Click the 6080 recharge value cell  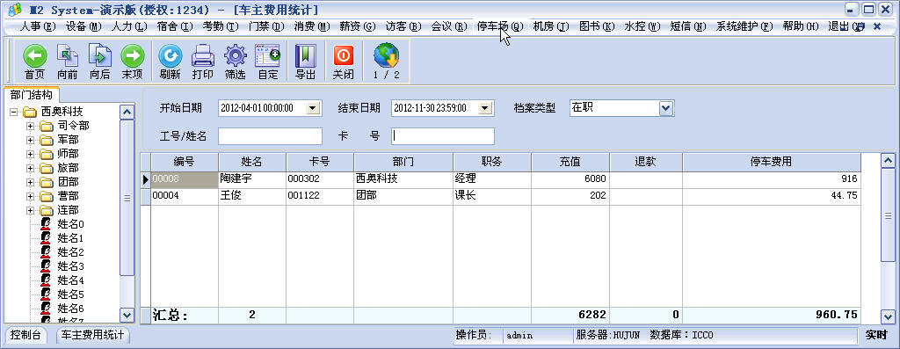(x=570, y=179)
